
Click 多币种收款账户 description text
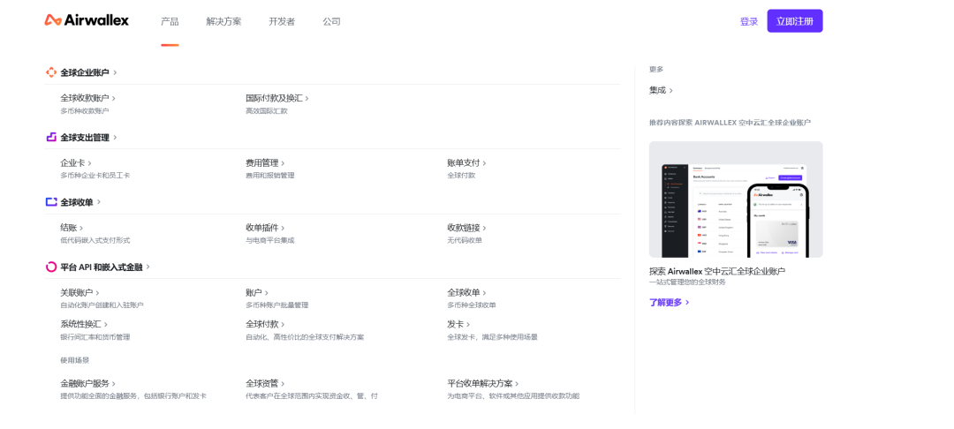85,111
